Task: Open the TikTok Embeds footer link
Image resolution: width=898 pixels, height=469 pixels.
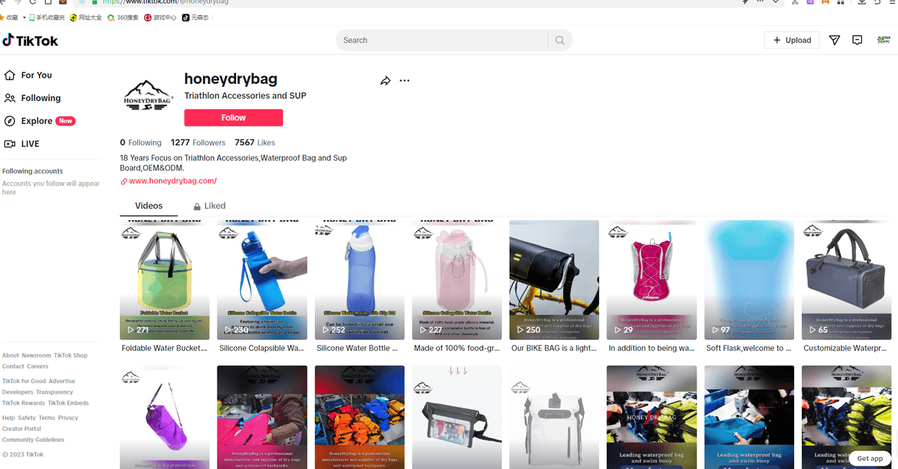Action: tap(69, 403)
